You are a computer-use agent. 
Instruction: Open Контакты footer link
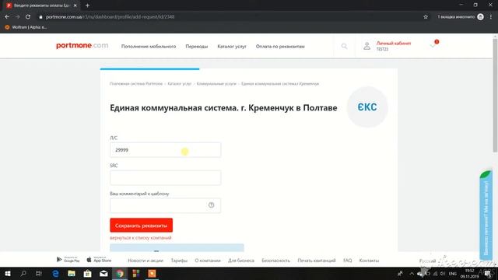pyautogui.click(x=369, y=261)
